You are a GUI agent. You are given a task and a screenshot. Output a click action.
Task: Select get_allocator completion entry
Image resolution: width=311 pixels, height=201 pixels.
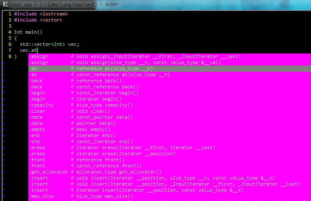pos(170,172)
